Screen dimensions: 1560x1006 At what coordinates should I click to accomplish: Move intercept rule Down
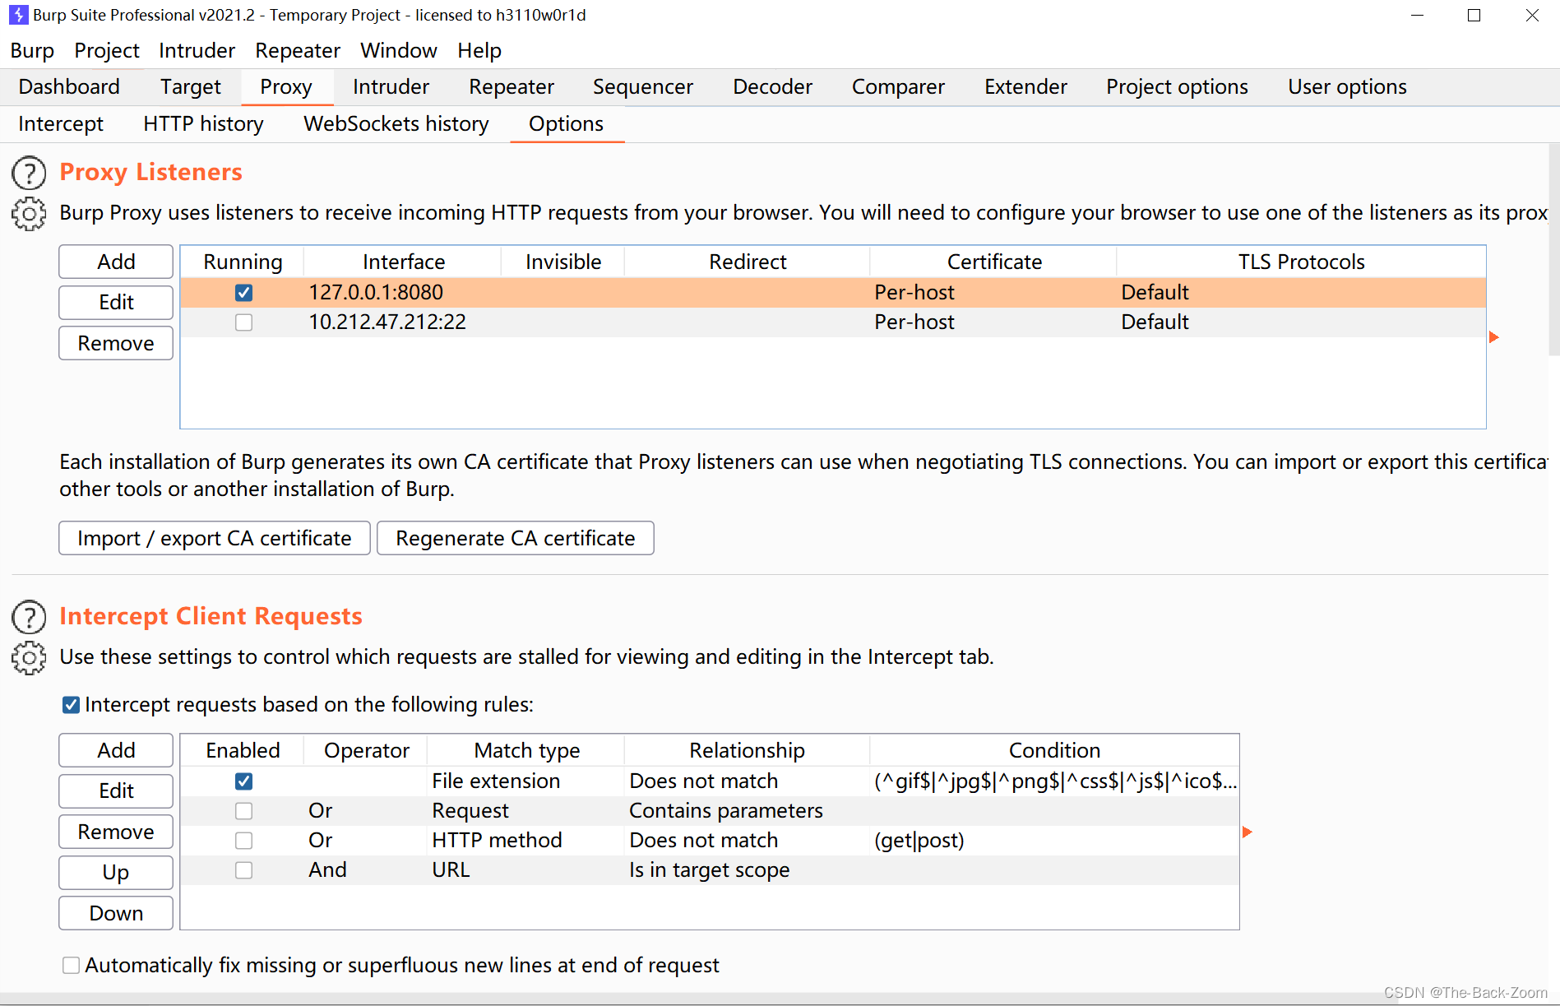[116, 914]
